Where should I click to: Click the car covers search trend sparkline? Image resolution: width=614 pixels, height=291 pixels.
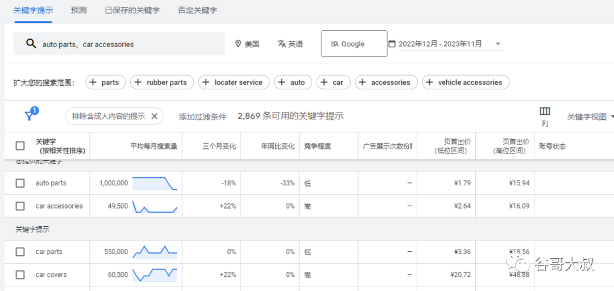point(155,275)
